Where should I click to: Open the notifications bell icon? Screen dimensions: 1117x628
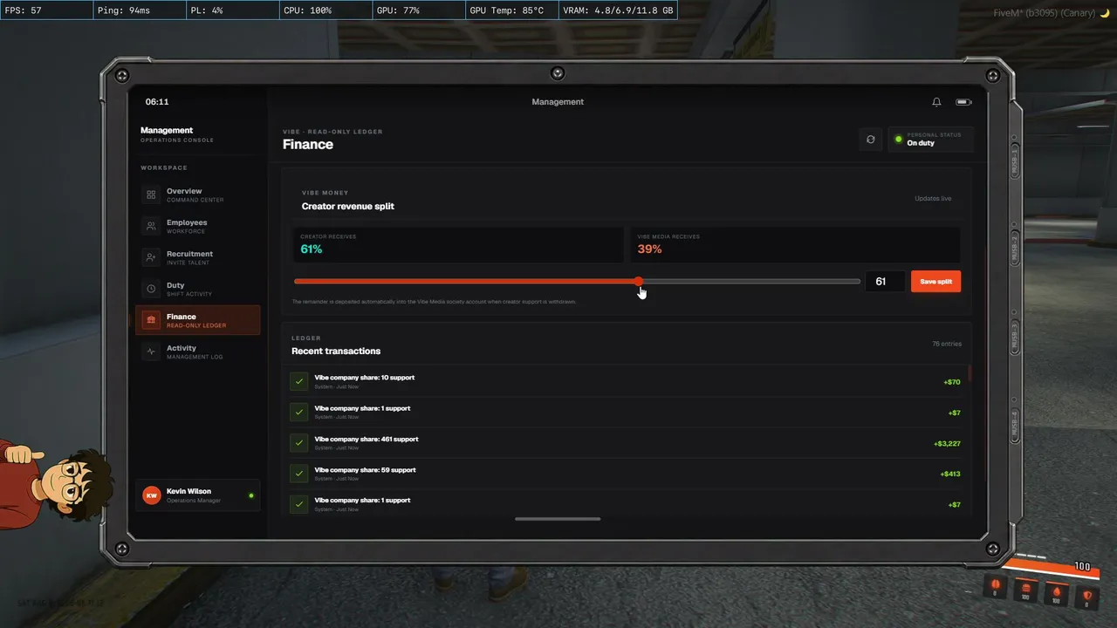tap(936, 102)
